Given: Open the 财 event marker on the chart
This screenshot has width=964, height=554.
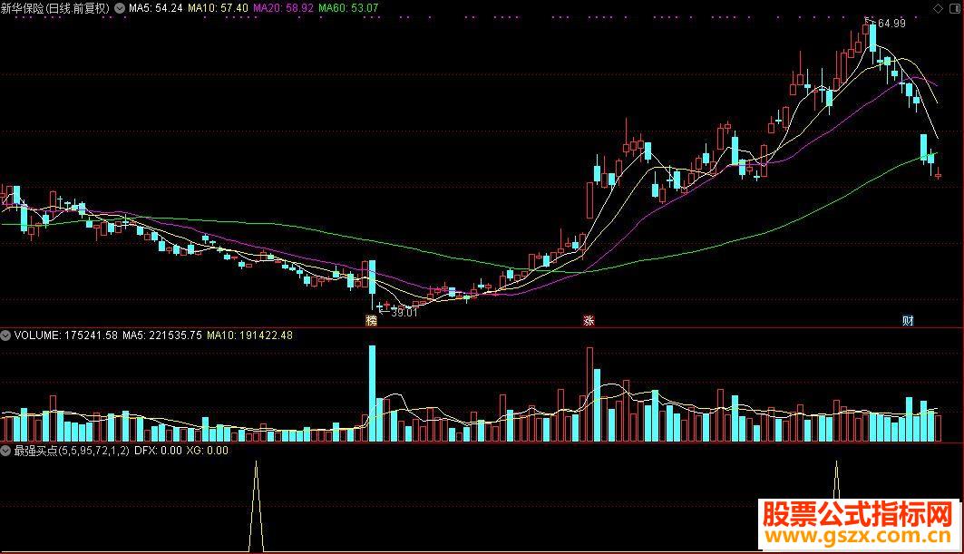Looking at the screenshot, I should pyautogui.click(x=908, y=320).
